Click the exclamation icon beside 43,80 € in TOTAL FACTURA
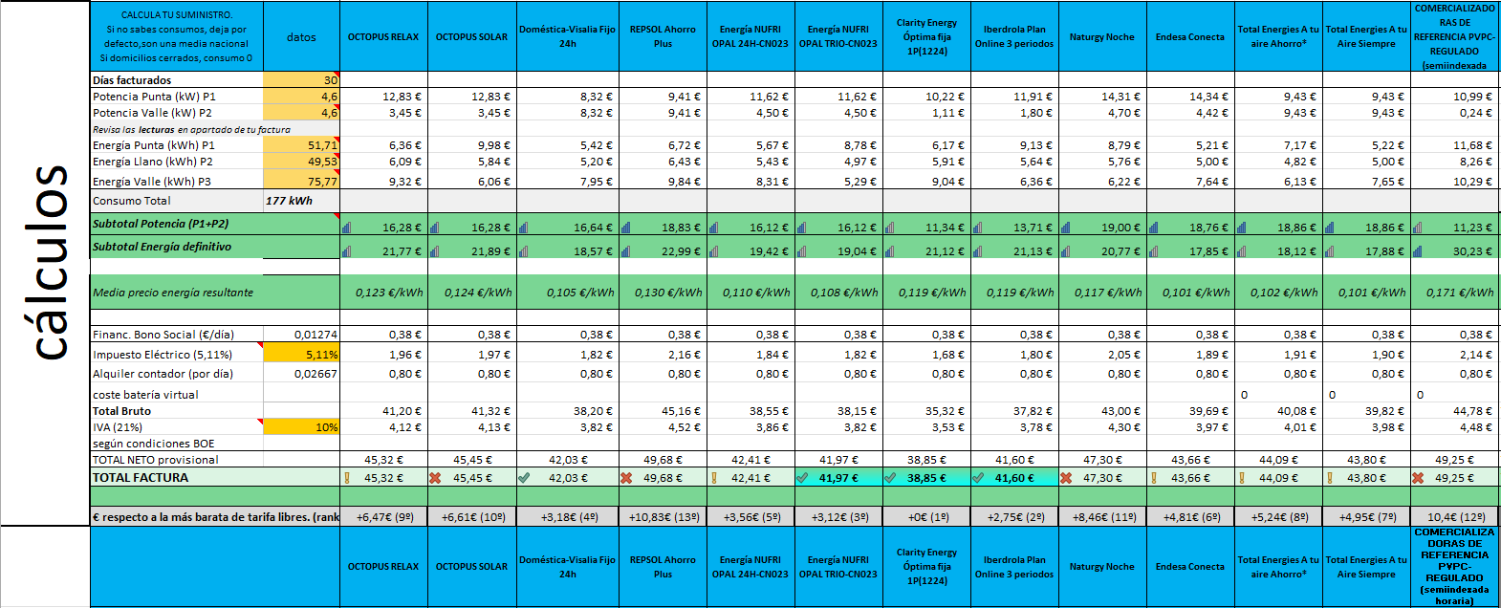 pos(1330,478)
